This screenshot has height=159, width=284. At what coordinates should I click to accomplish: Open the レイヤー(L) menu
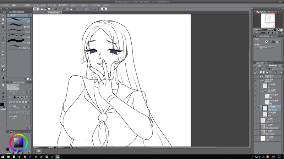point(52,5)
